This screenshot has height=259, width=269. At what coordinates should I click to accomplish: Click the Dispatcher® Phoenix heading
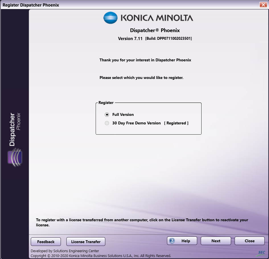155,30
